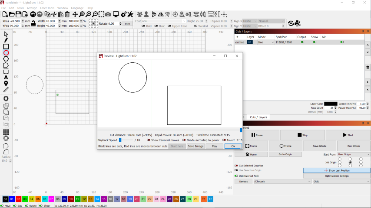This screenshot has width=371, height=208.
Task: Select the Draw Ellipse tool
Action: click(6, 53)
